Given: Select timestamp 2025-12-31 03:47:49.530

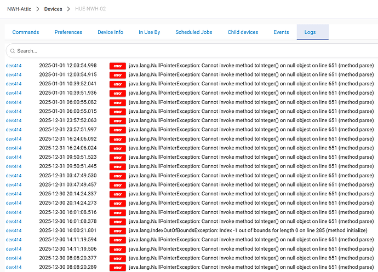Looking at the screenshot, I should [x=68, y=176].
